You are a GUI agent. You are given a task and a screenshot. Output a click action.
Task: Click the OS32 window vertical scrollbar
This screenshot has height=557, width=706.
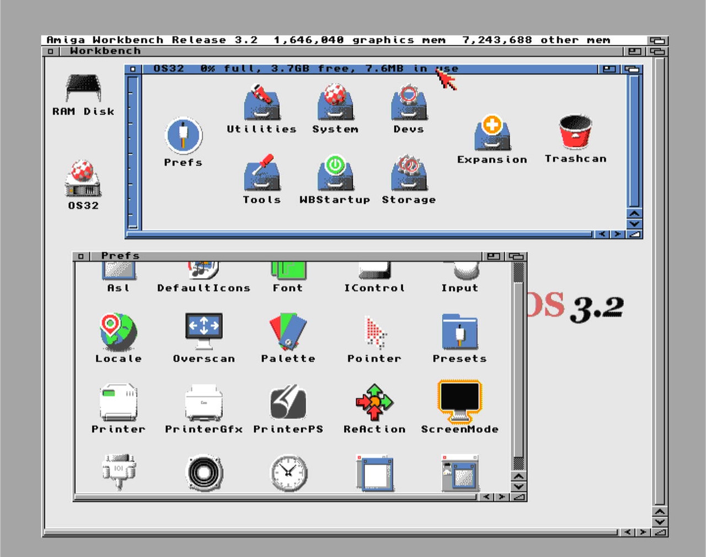[x=634, y=142]
